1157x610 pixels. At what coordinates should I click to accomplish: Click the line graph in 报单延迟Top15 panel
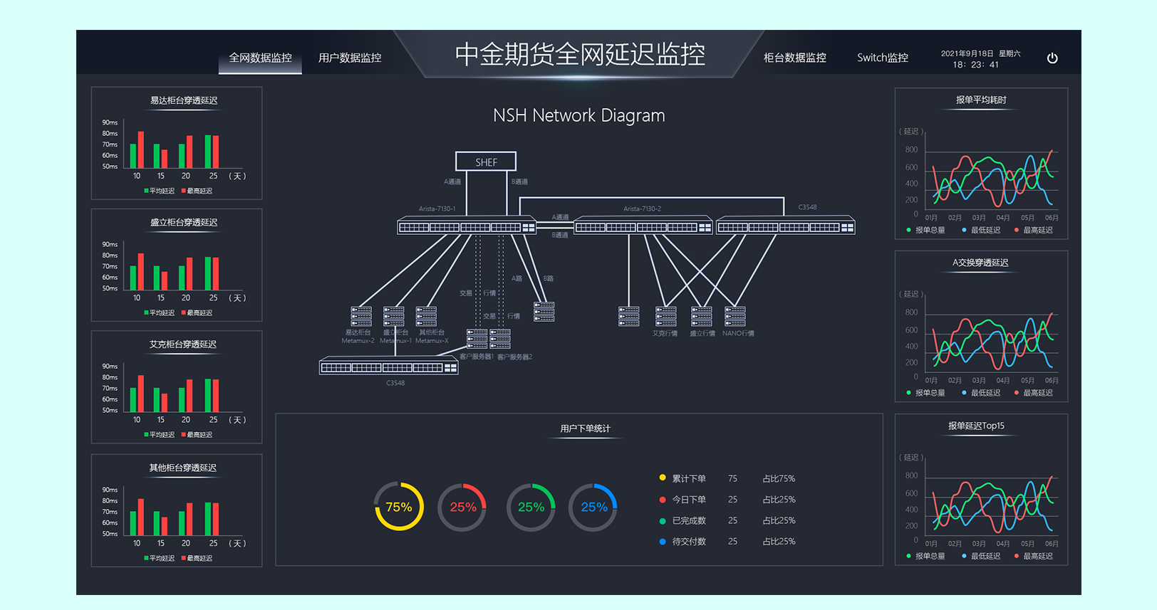[x=991, y=505]
